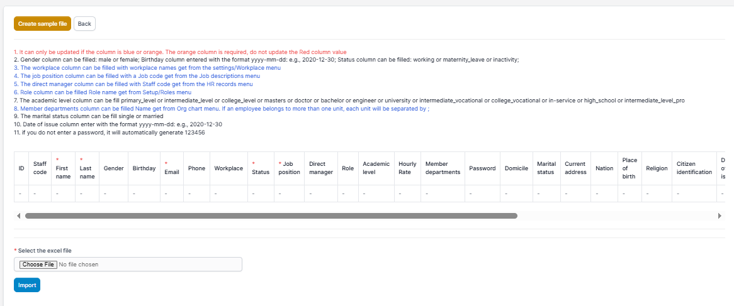The height and width of the screenshot is (306, 734).
Task: Click the horizontal scrollbar thumb
Action: coord(271,216)
